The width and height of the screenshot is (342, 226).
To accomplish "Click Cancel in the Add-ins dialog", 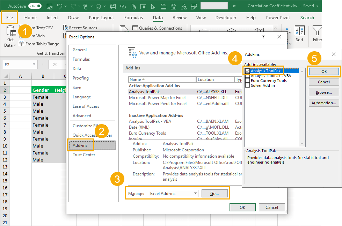I will (x=324, y=82).
